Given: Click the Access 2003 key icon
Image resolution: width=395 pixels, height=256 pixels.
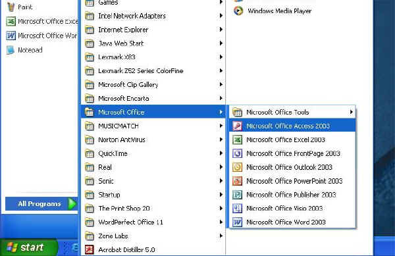Looking at the screenshot, I should click(x=237, y=126).
